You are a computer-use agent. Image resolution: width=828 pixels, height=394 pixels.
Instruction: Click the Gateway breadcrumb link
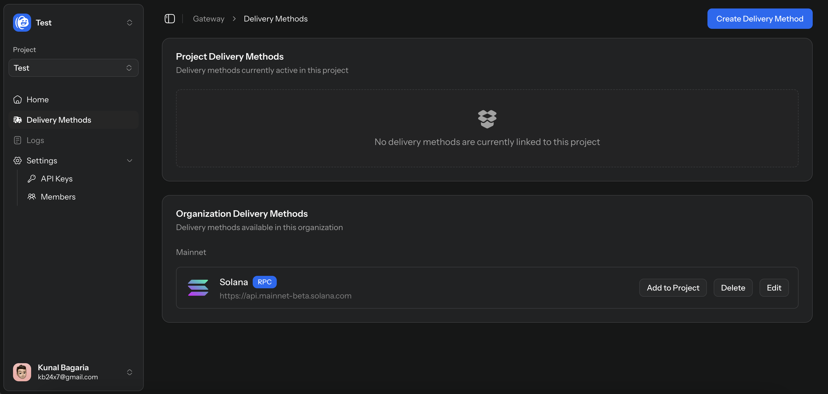pos(208,19)
